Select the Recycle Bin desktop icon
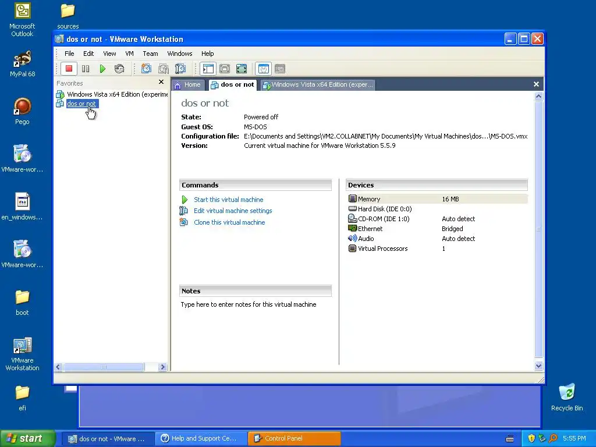Screen dimensions: 596x447 coord(567,398)
